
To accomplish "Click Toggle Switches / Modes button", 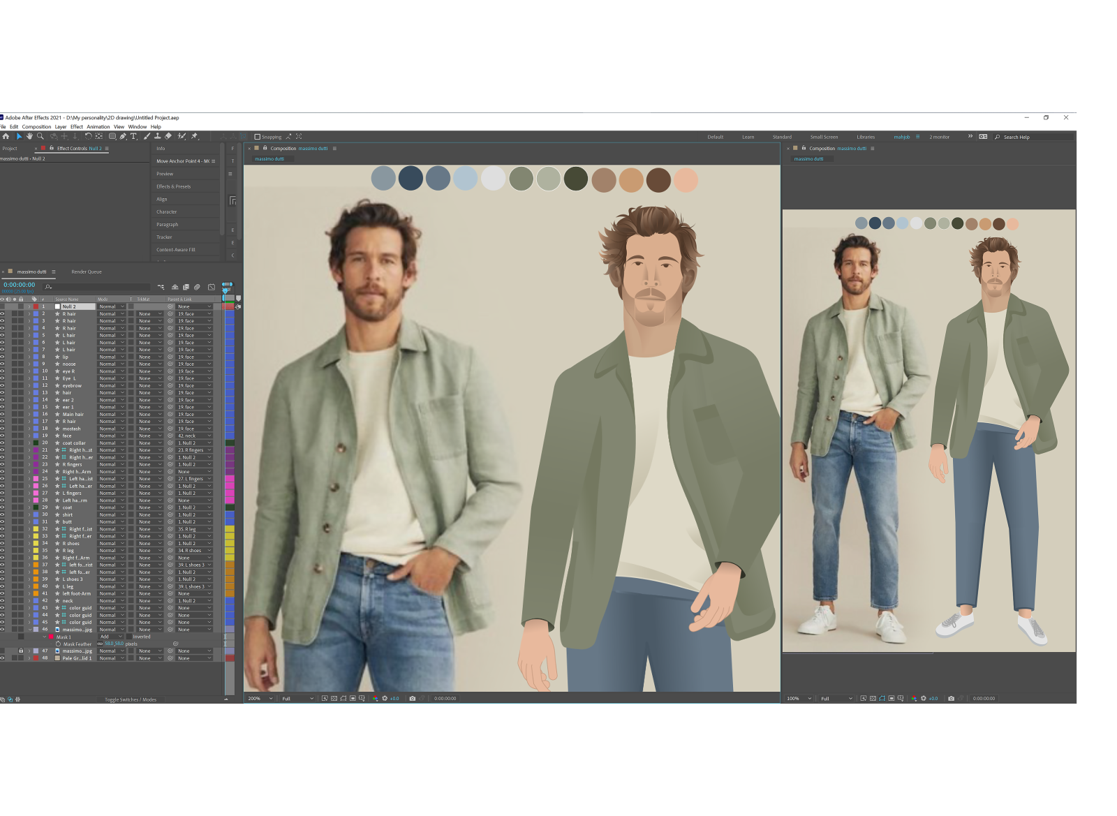I will pos(131,699).
